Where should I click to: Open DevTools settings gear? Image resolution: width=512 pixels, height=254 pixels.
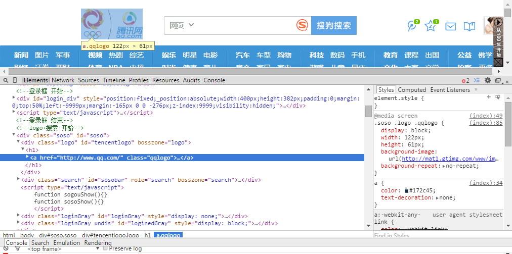pos(488,80)
